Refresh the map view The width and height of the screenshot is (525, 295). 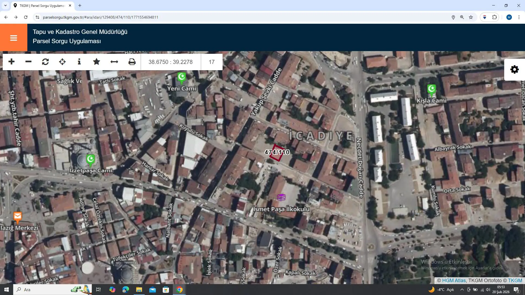tap(45, 62)
